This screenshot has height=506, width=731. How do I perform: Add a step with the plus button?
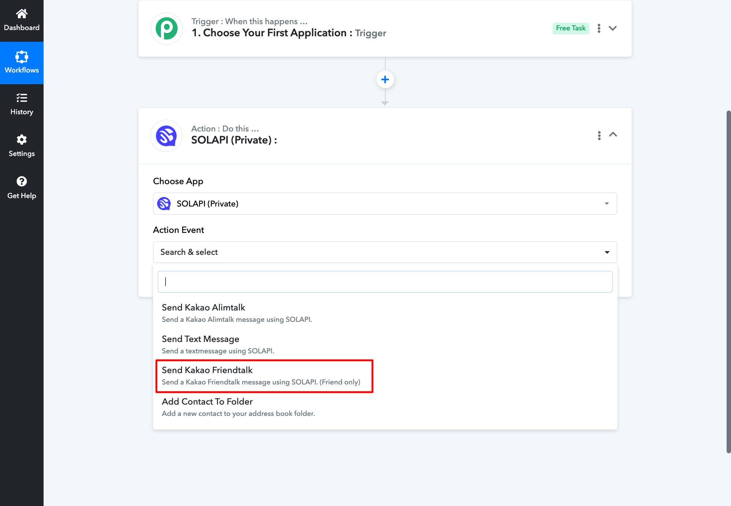click(385, 79)
